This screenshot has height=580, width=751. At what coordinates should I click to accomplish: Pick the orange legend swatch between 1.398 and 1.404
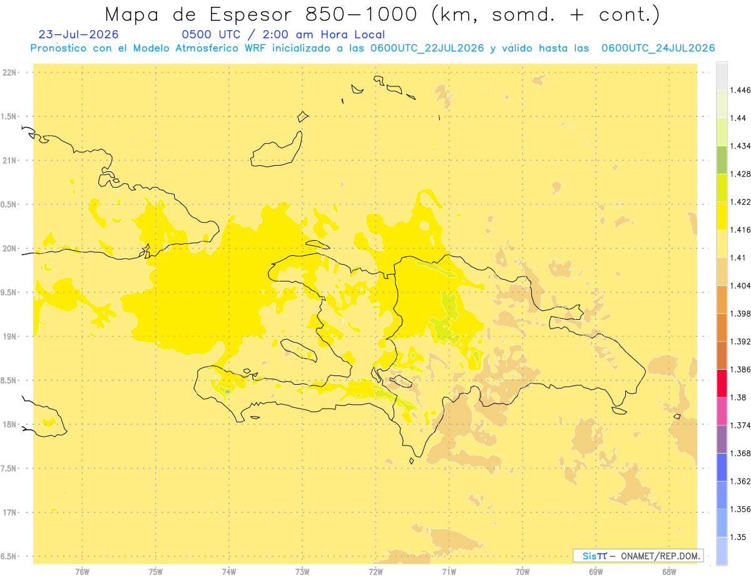tap(722, 299)
